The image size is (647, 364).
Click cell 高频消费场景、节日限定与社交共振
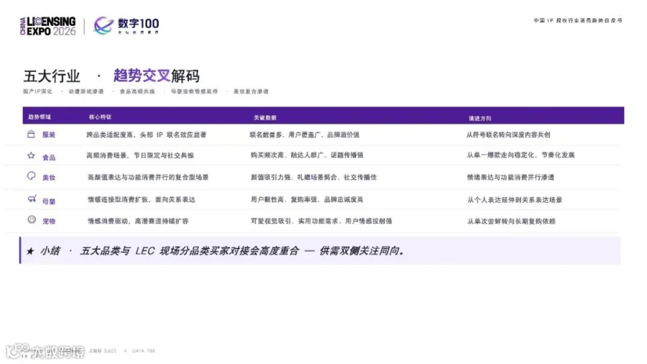pos(140,155)
